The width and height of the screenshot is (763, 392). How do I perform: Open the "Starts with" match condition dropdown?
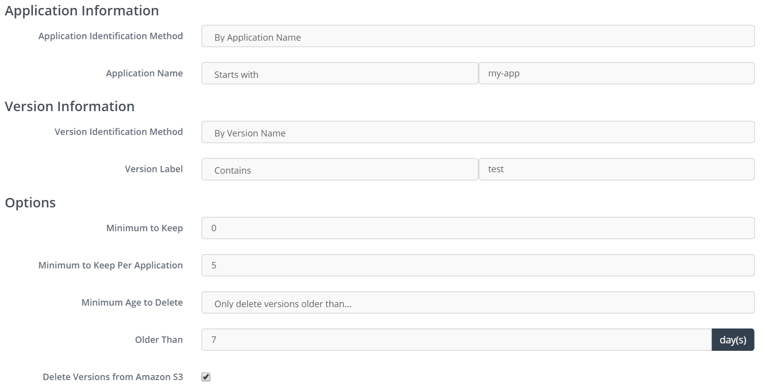coord(339,73)
